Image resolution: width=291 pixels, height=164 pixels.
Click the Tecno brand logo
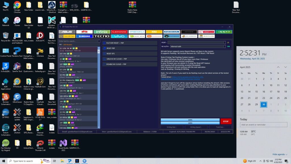(102, 36)
